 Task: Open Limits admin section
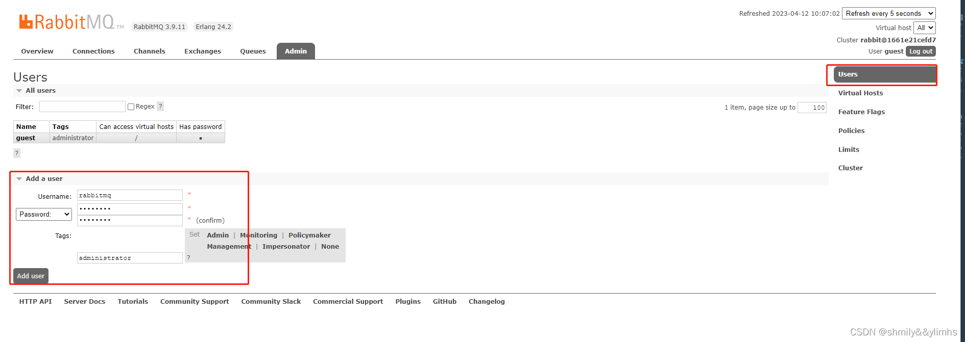[x=849, y=149]
